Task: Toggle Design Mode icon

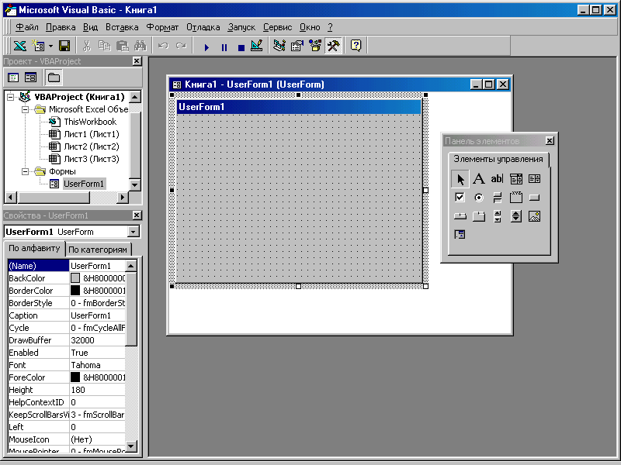Action: coord(257,46)
